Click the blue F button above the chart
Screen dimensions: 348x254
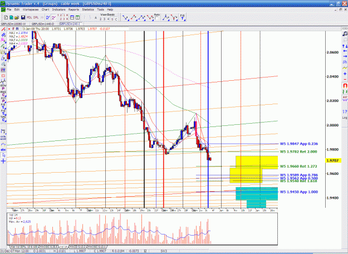tap(13, 29)
